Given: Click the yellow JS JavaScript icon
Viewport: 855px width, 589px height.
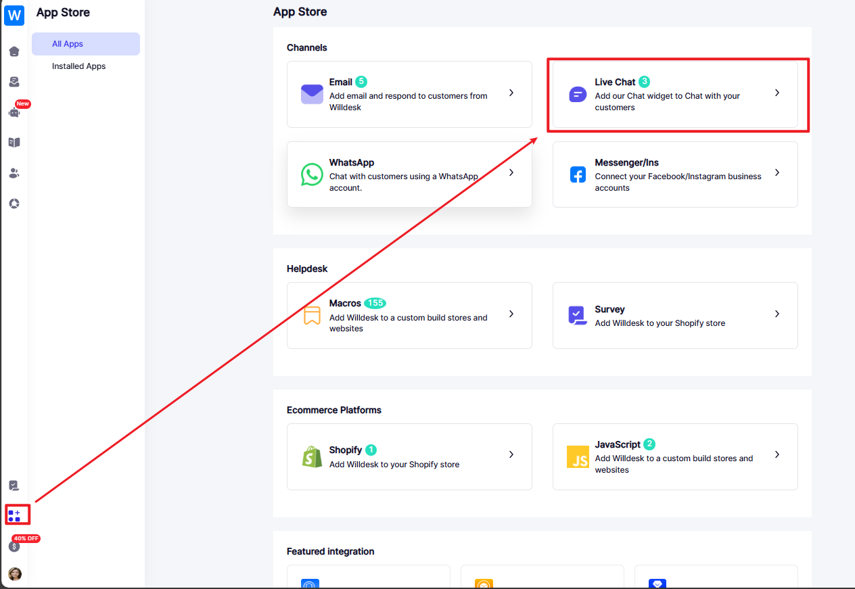Looking at the screenshot, I should (578, 456).
